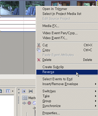Cut the event with the scissors item

pyautogui.click(x=67, y=45)
